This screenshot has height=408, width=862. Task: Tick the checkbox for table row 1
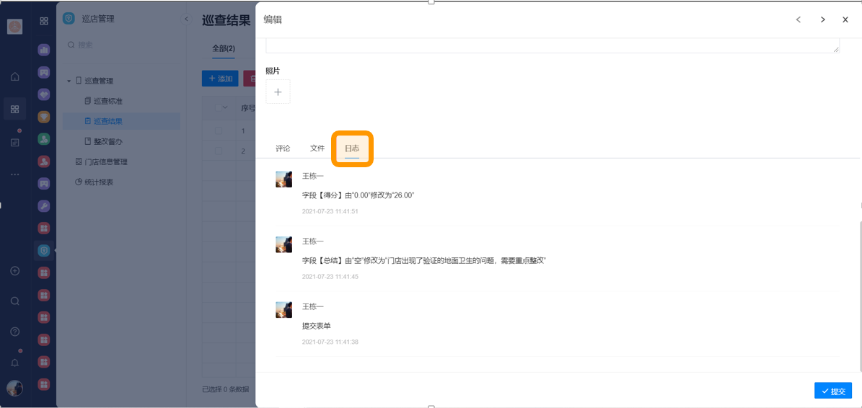click(219, 130)
